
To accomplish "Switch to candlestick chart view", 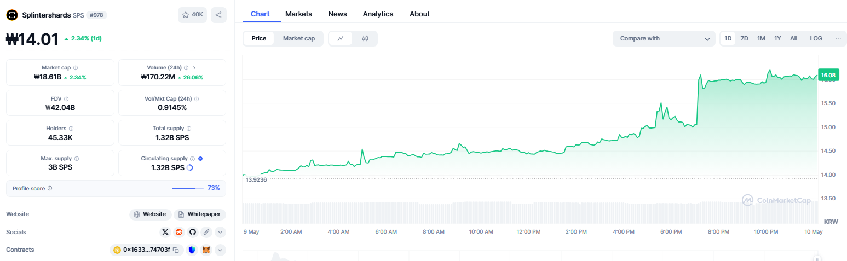I will click(x=365, y=38).
